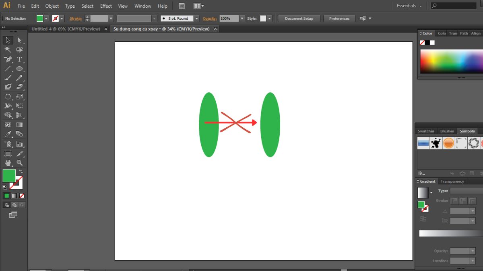
Task: Select the Free Transform tool
Action: click(x=19, y=106)
